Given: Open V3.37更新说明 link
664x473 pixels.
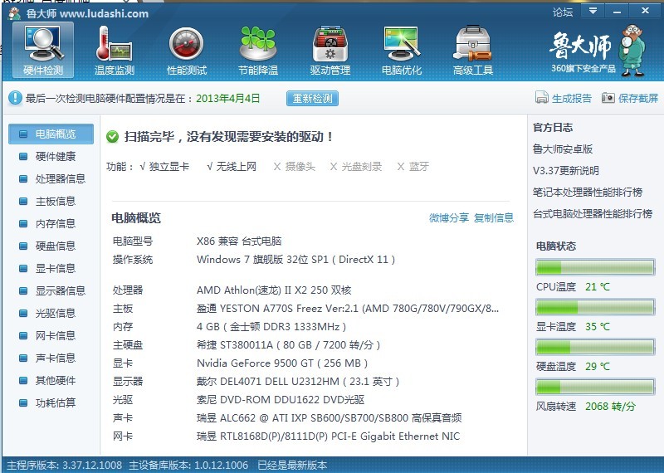Looking at the screenshot, I should tap(566, 171).
